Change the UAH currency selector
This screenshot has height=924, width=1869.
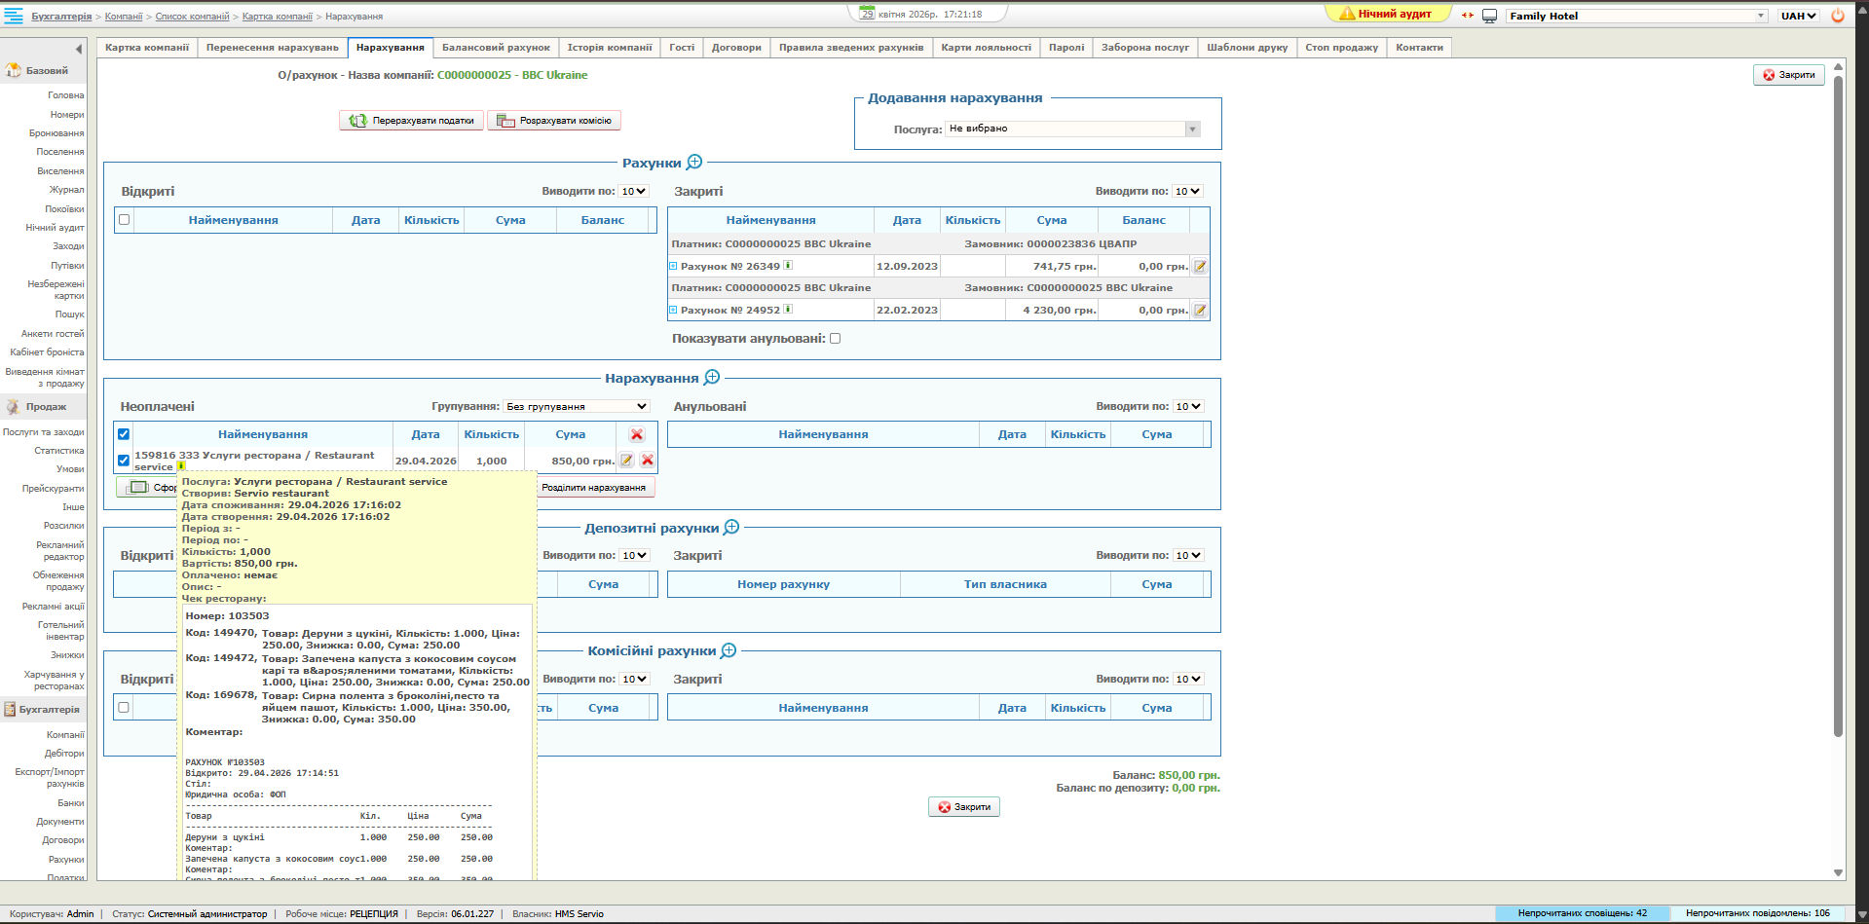point(1798,16)
